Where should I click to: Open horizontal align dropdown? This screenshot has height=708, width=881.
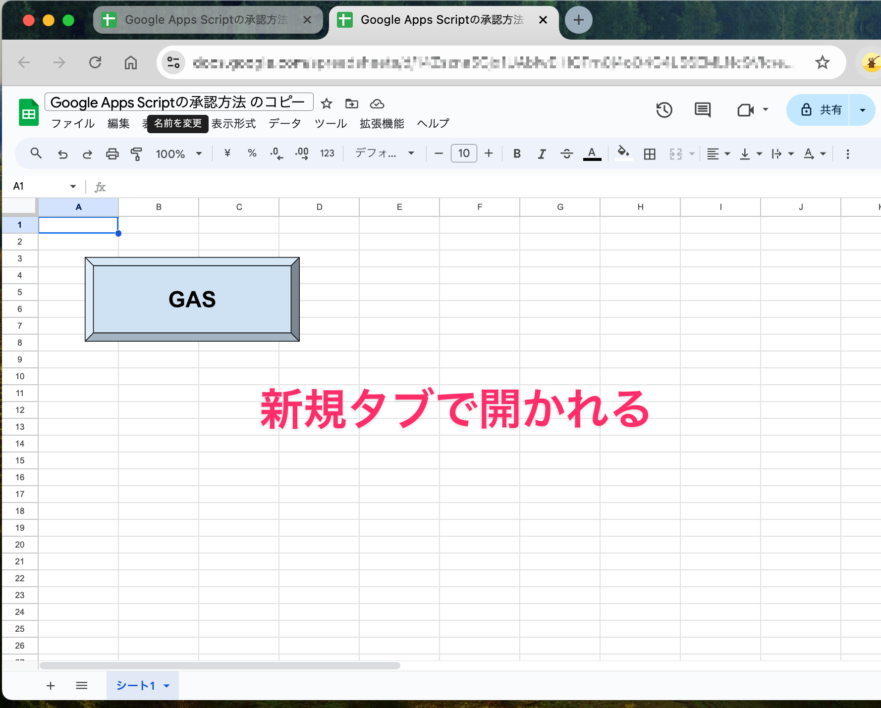[718, 154]
